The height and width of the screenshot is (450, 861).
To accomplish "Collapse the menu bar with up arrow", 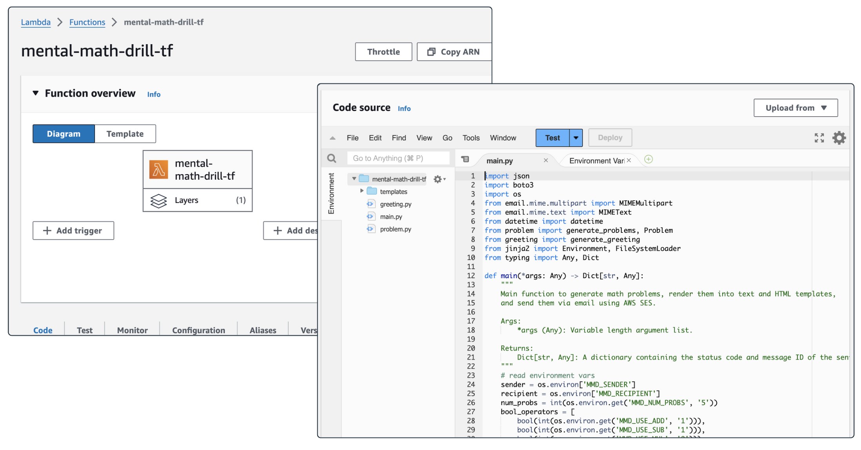I will pos(332,138).
